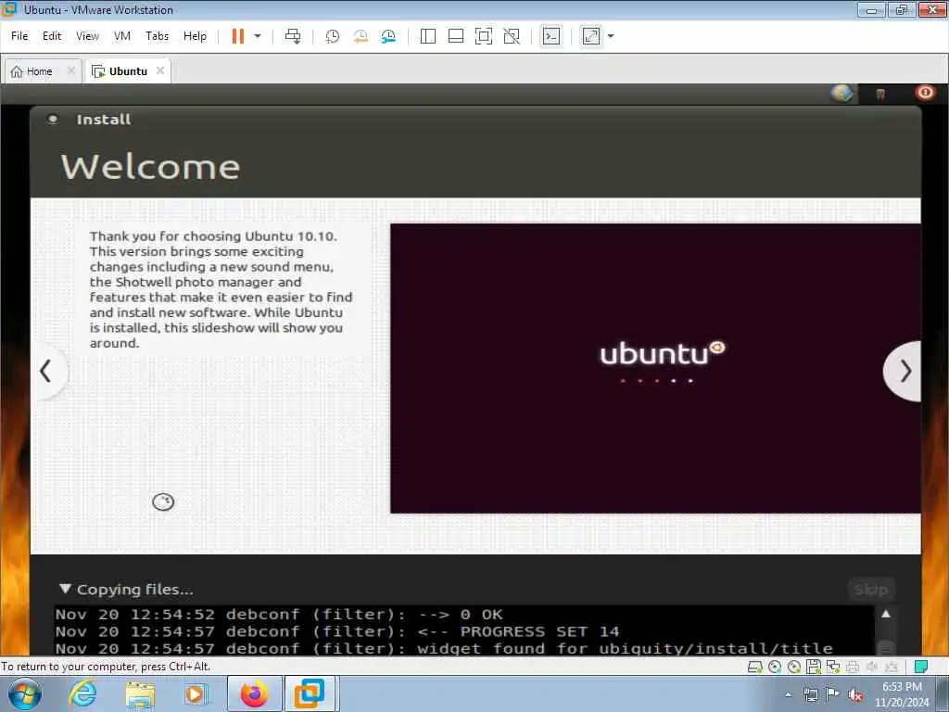The height and width of the screenshot is (712, 949).
Task: Open the snapshot manager with wrench icon
Action: click(388, 36)
